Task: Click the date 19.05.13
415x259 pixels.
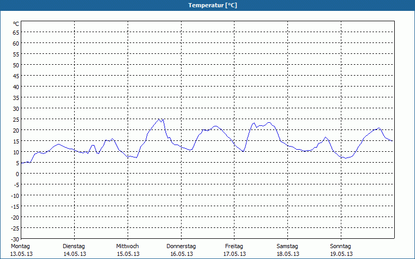Action: [x=341, y=254]
